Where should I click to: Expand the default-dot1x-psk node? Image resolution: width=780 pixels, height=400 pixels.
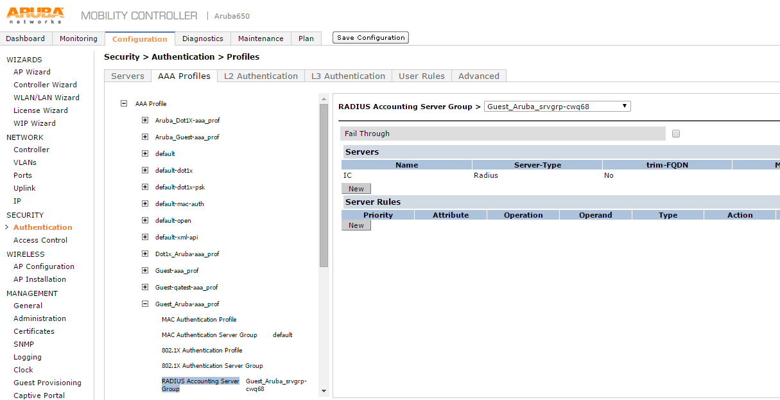click(145, 187)
